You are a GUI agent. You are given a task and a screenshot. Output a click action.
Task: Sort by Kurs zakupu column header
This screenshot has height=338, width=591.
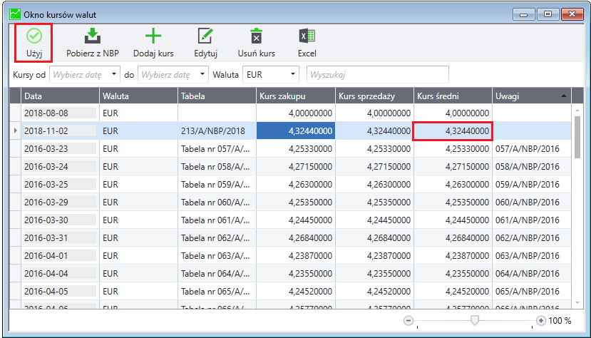[x=295, y=96]
